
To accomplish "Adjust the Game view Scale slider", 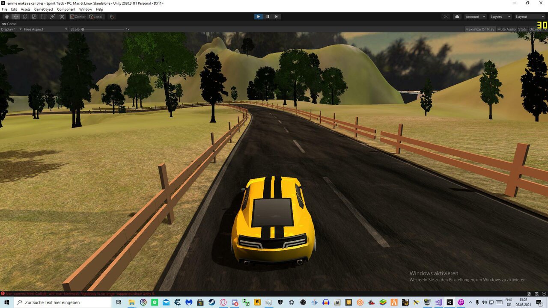I will 103,29.
